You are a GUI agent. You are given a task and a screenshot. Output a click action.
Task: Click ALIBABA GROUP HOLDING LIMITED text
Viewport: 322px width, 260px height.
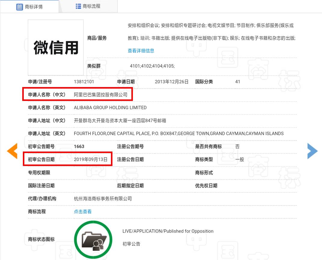[x=110, y=108]
